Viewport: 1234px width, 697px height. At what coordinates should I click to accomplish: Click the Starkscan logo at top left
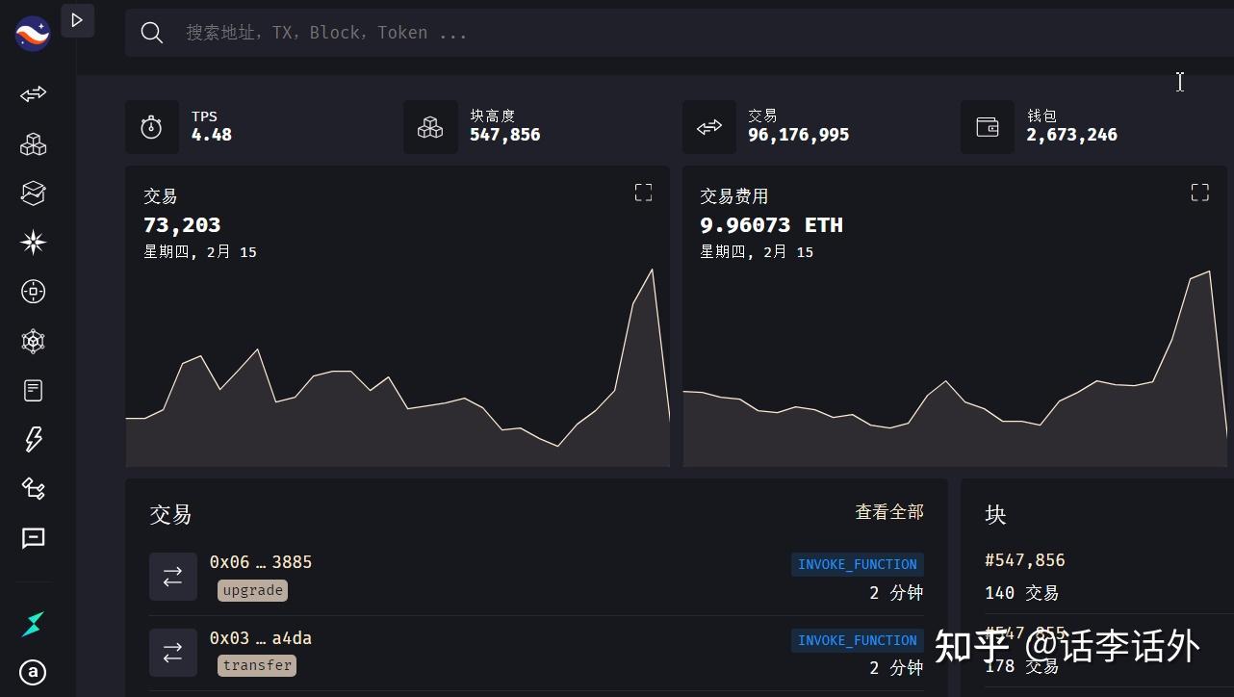pyautogui.click(x=33, y=34)
